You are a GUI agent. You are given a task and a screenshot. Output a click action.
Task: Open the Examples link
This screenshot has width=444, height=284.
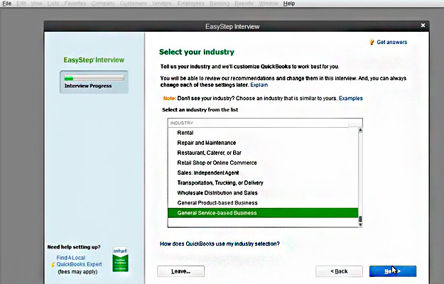350,99
